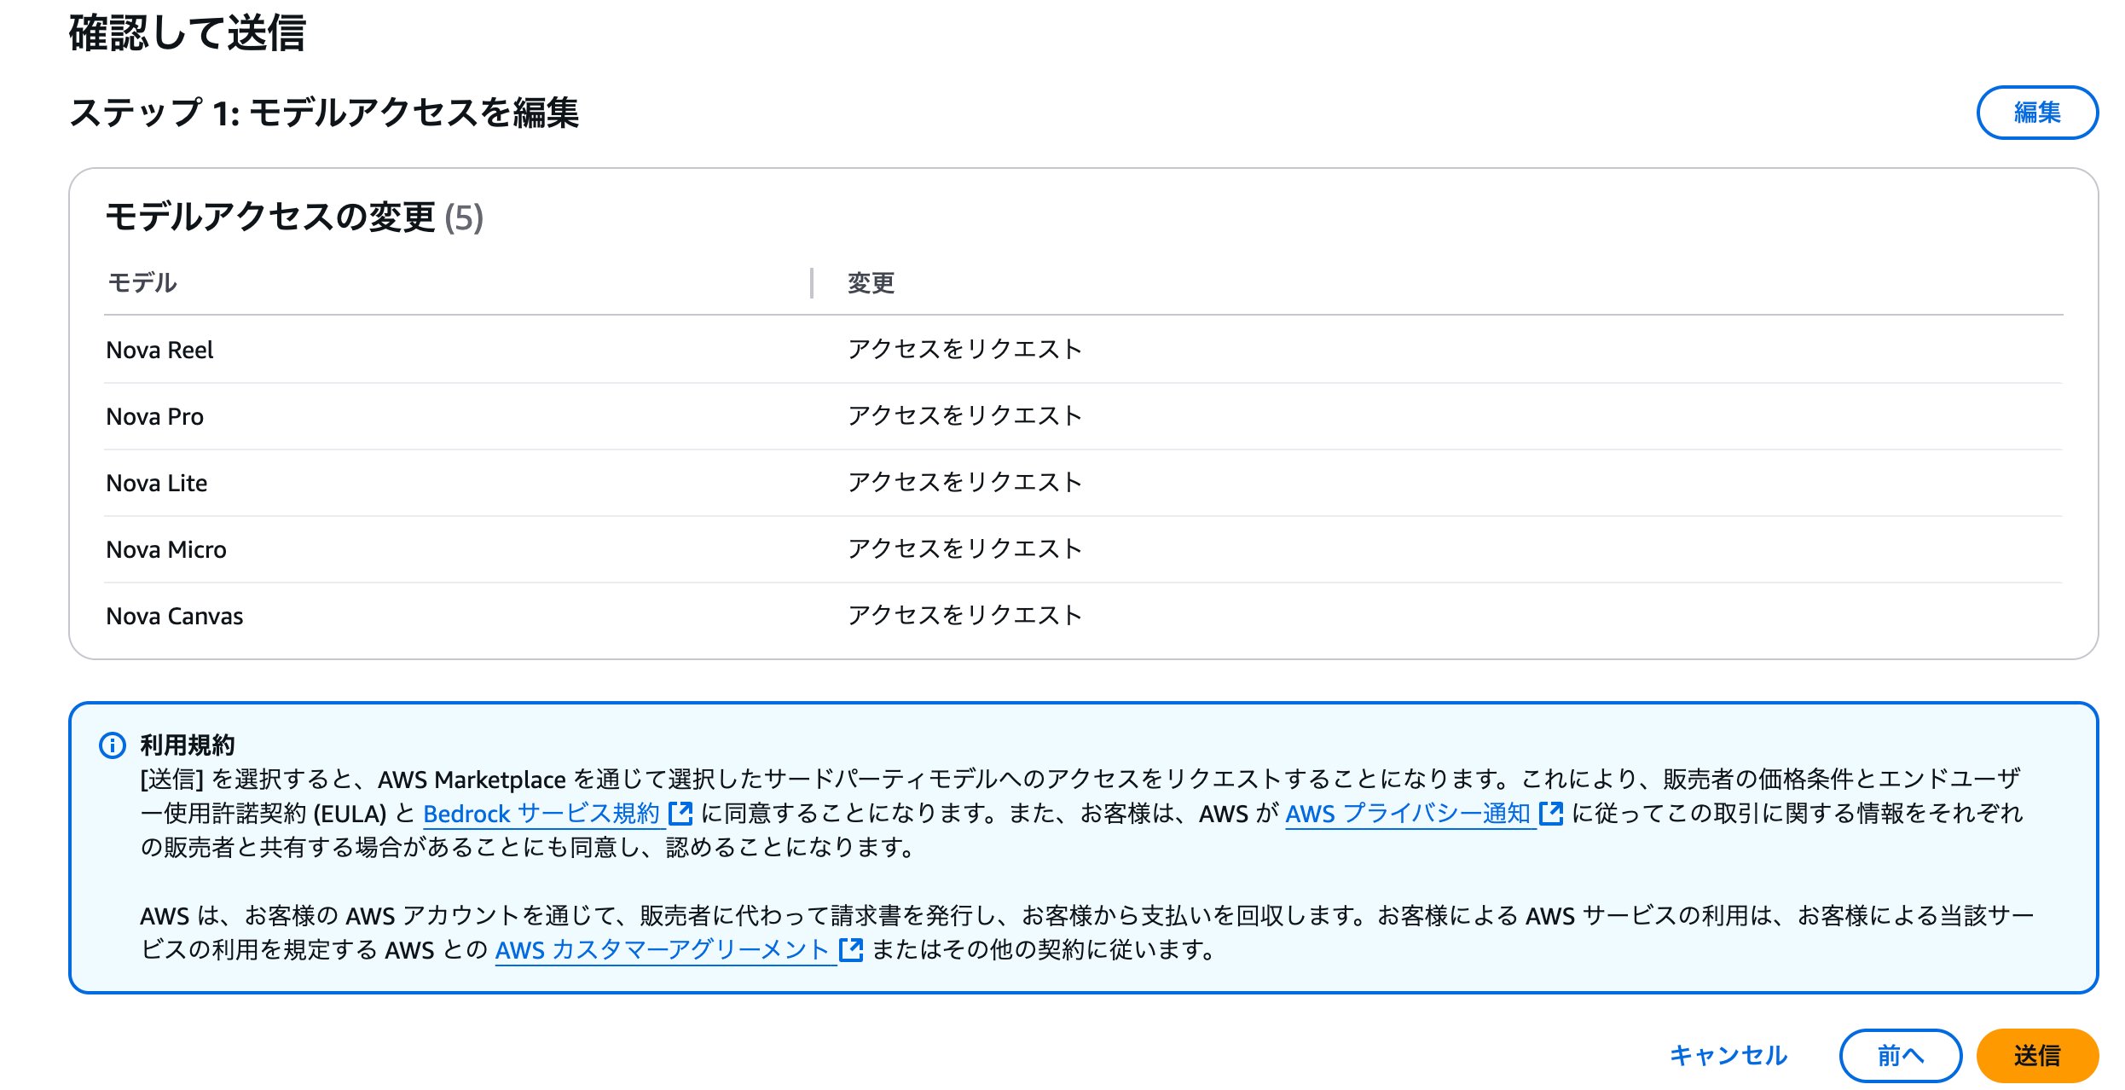Select the Nova Pro model row
Screen dimensions: 2125x1090
(1083, 416)
